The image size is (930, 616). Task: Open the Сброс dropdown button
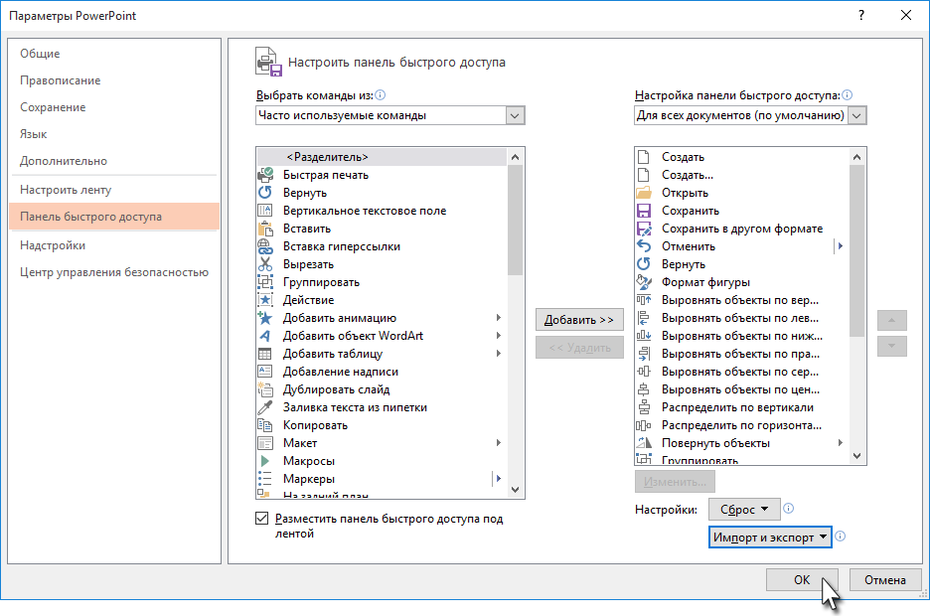click(744, 510)
